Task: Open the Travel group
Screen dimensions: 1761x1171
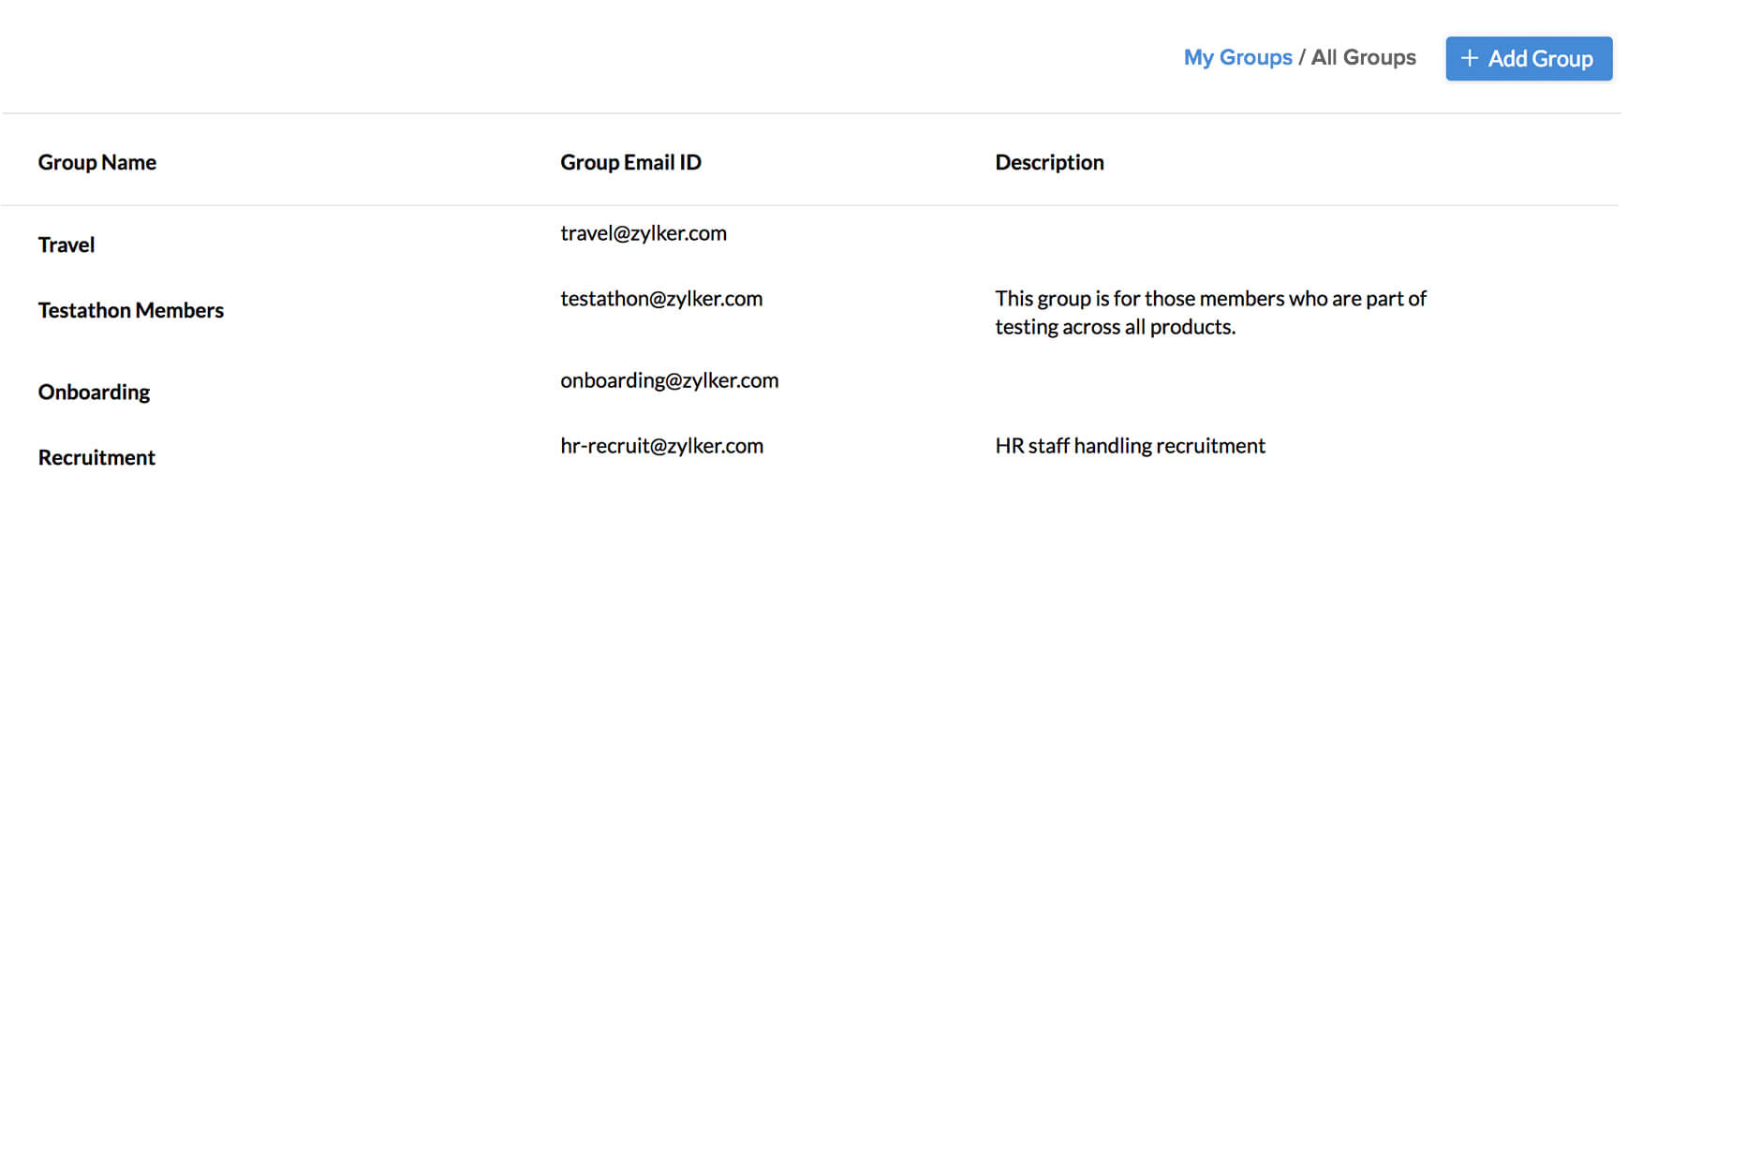Action: 66,245
